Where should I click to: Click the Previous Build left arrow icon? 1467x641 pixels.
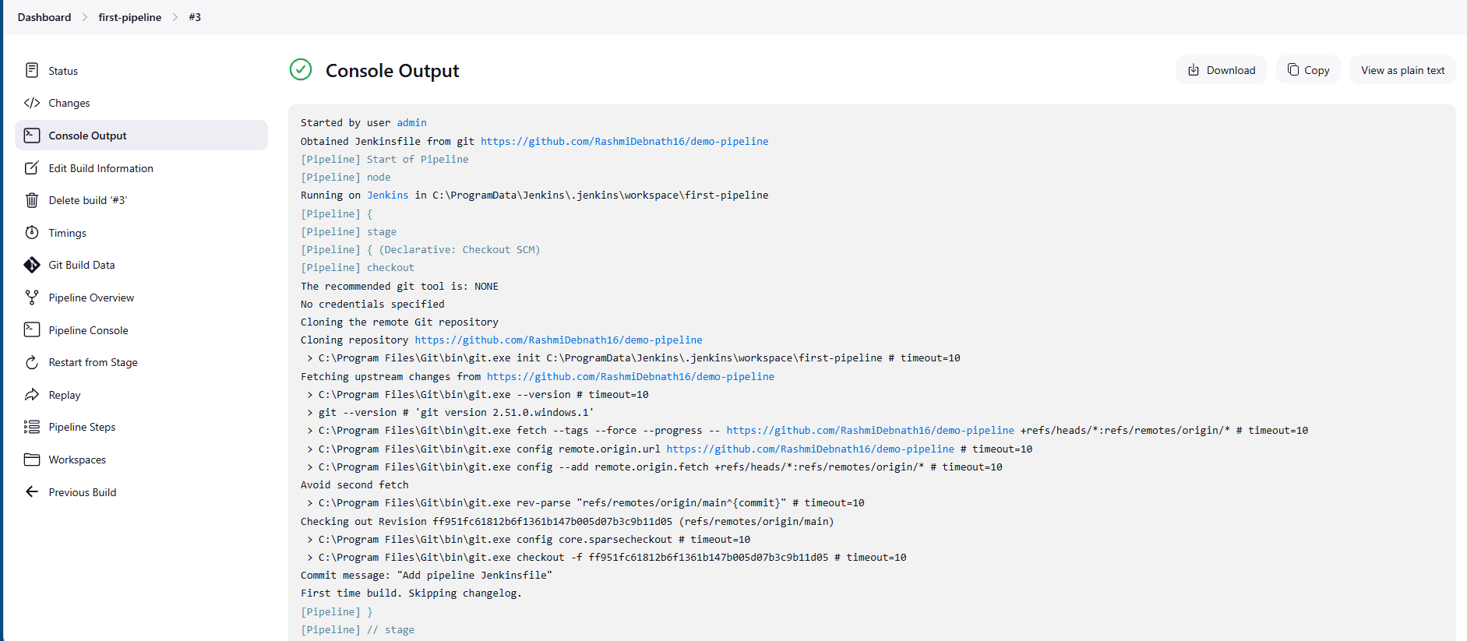(x=32, y=491)
